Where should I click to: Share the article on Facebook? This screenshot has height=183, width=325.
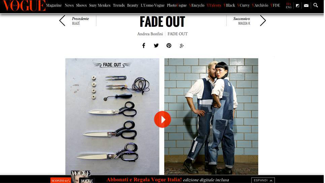click(144, 45)
